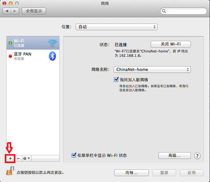The image size is (210, 182).
Task: Click the help question mark button
Action: [197, 156]
